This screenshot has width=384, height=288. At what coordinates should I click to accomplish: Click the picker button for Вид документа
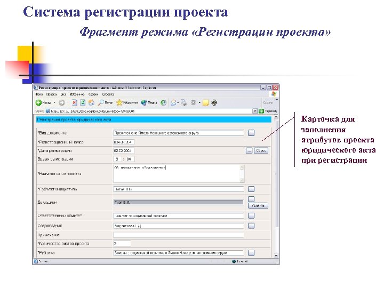(x=251, y=133)
